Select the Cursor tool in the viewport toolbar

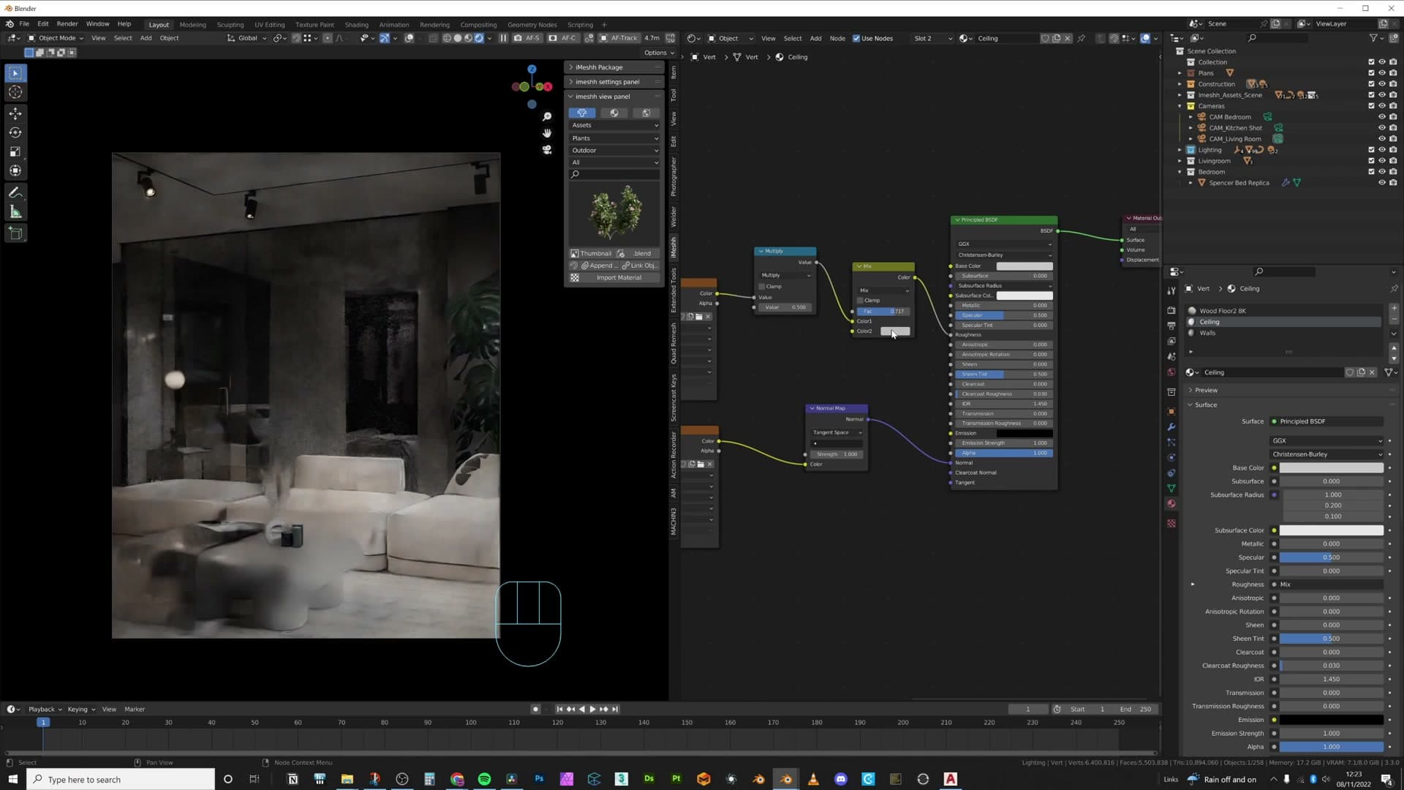click(15, 92)
